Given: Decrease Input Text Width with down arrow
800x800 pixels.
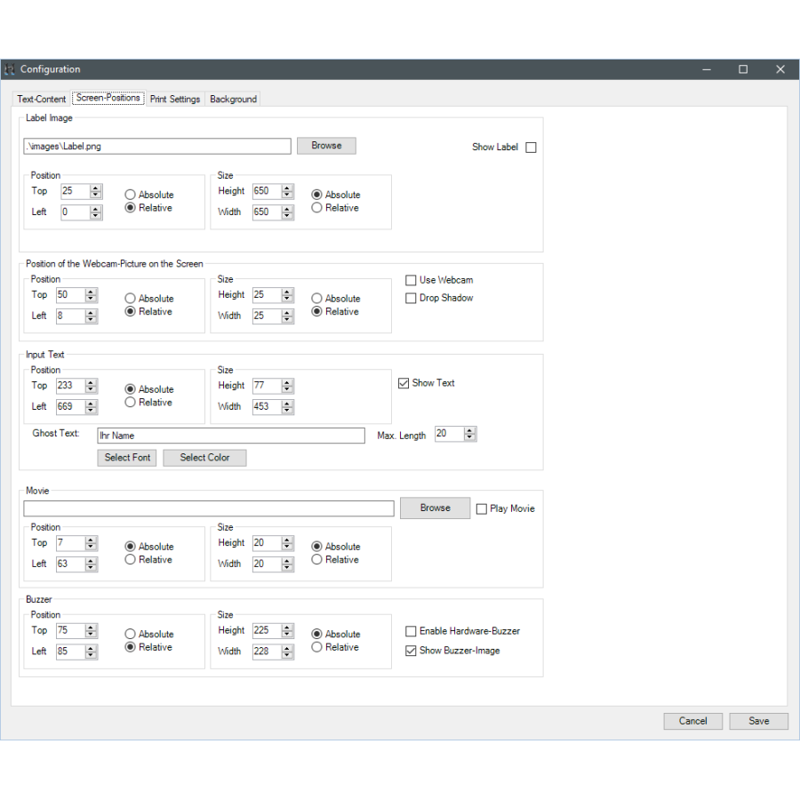Looking at the screenshot, I should click(x=287, y=411).
